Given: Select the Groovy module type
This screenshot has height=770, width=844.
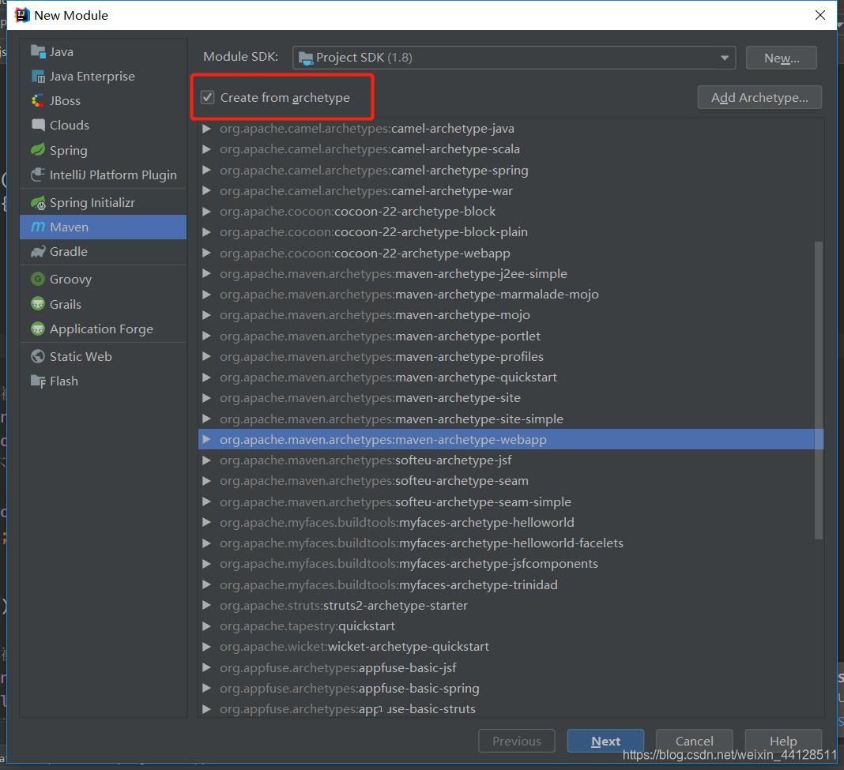Looking at the screenshot, I should click(104, 280).
